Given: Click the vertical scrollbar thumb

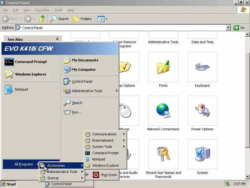Looking at the screenshot, I should click(247, 100).
